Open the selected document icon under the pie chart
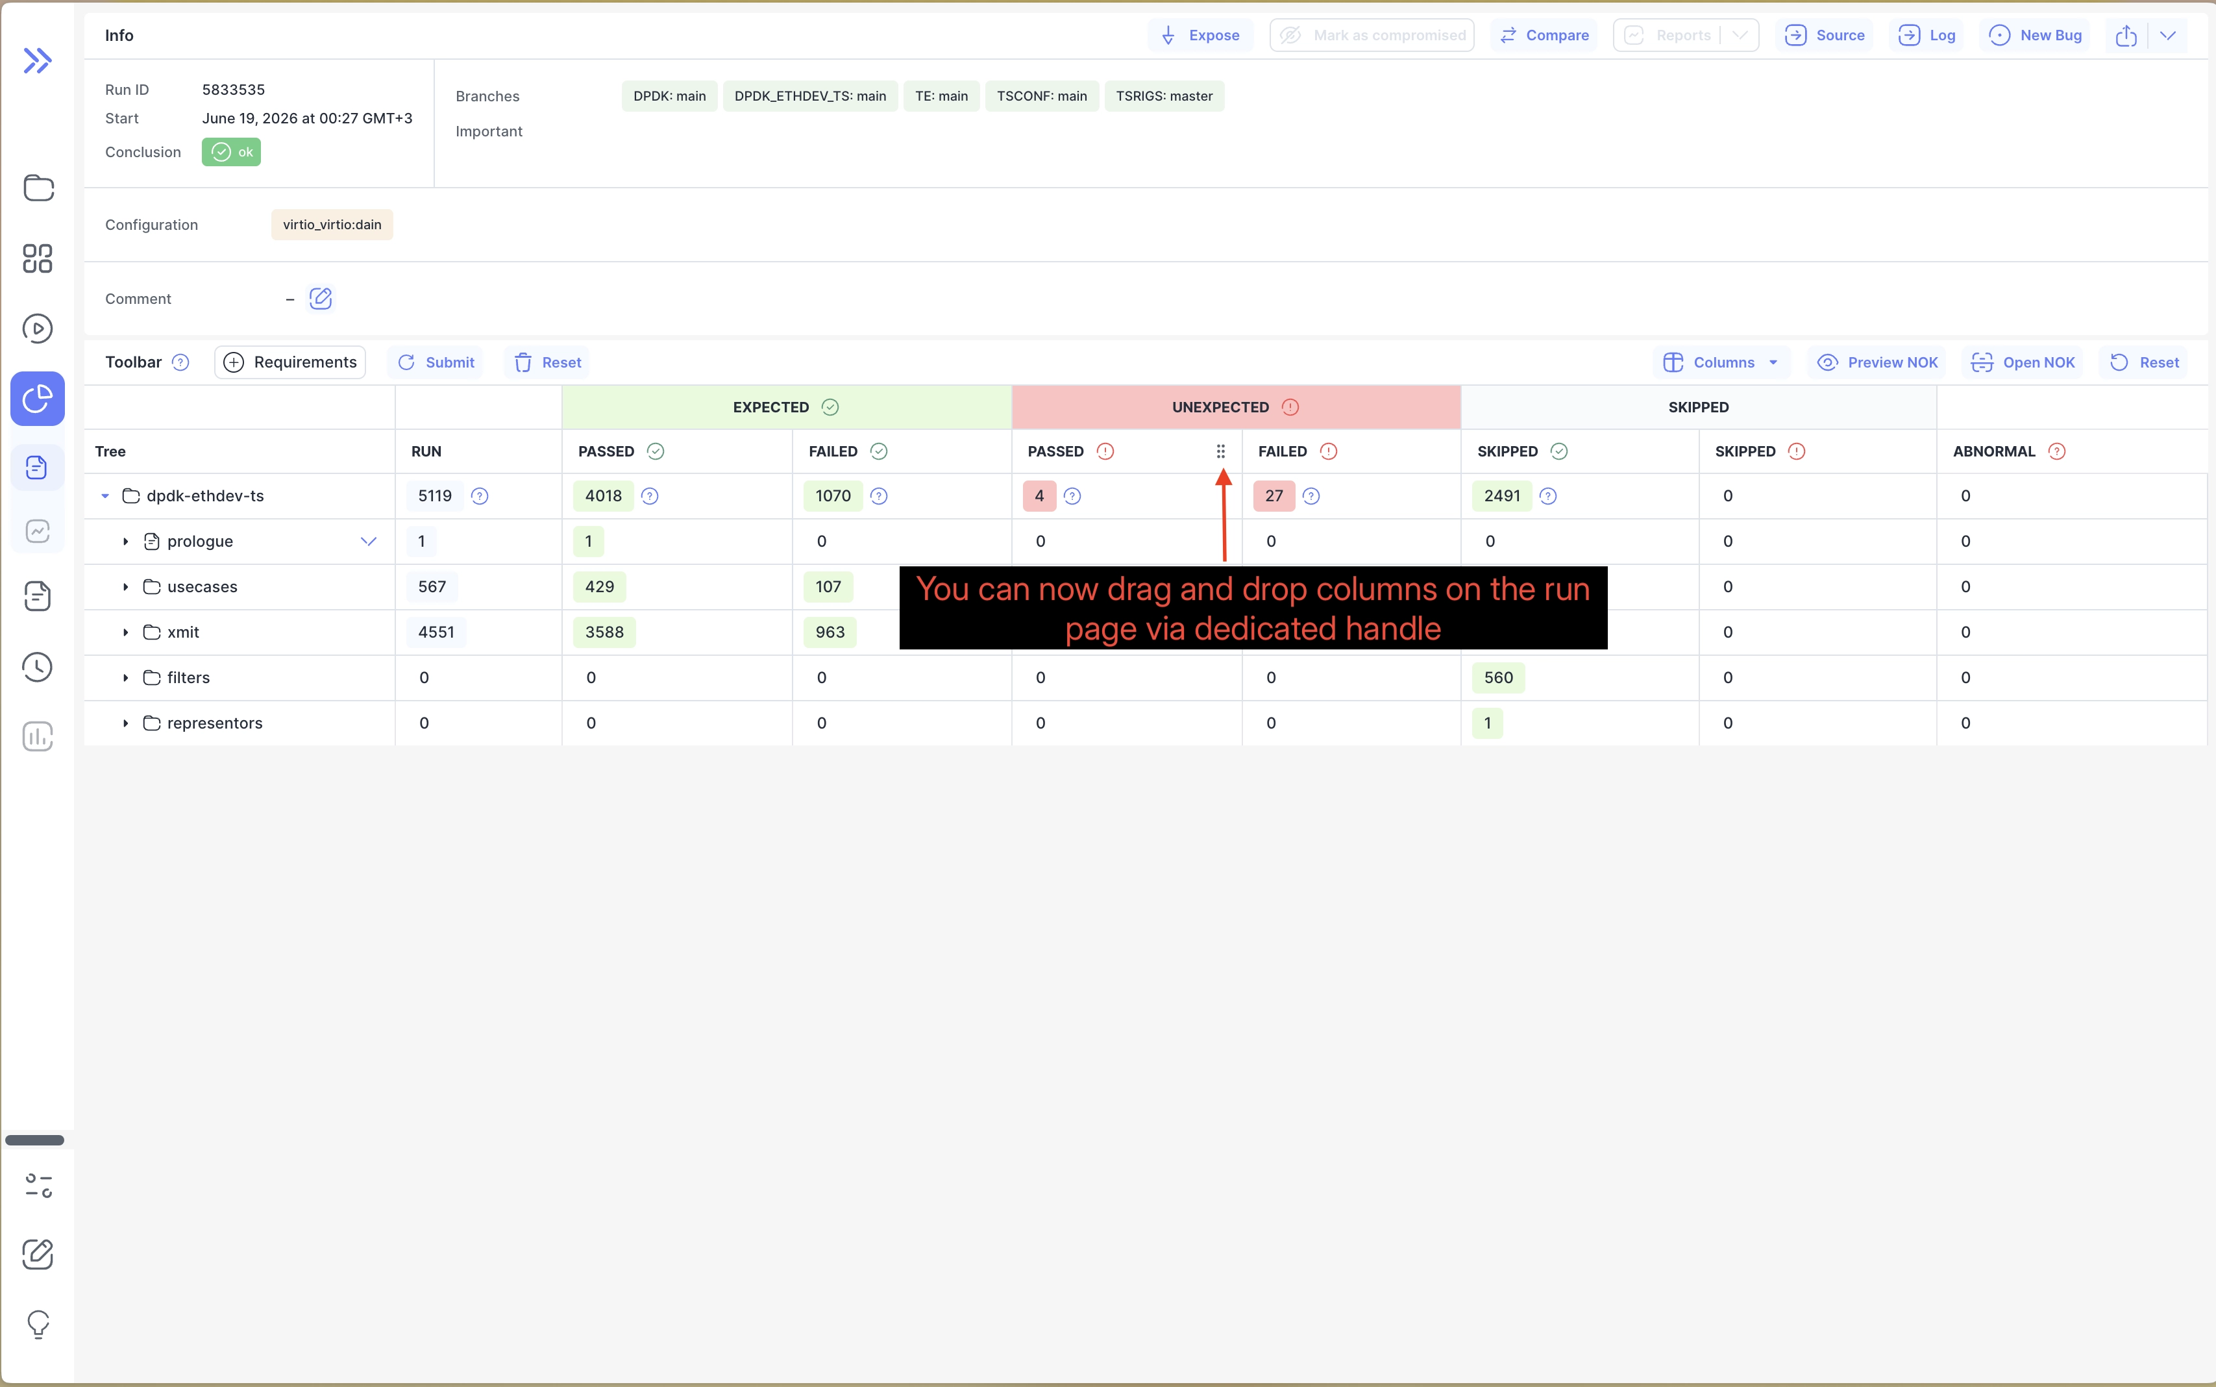The image size is (2216, 1387). (x=38, y=468)
